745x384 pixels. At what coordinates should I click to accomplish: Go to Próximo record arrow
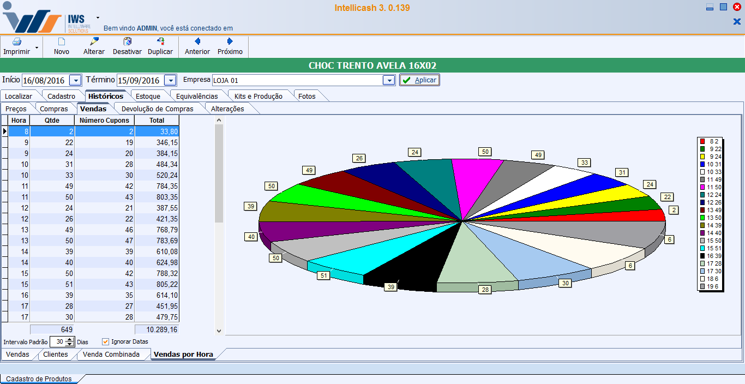click(x=230, y=41)
